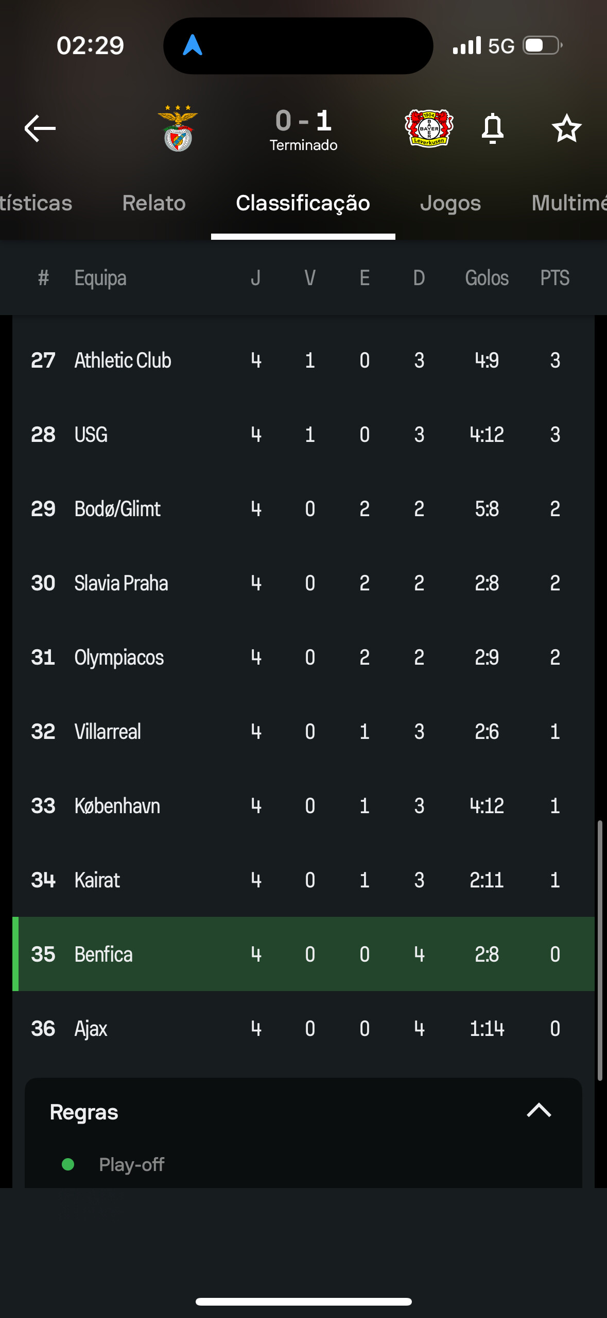Switch to the Relato tab
The width and height of the screenshot is (607, 1318).
[x=154, y=203]
